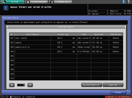This screenshot has width=132, height=98.
Task: Select empty slot 005
Action: click(66, 56)
